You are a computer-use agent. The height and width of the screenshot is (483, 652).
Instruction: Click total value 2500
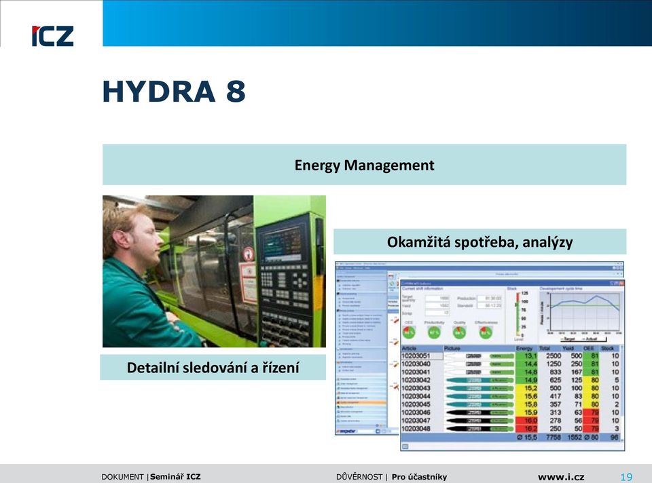(x=554, y=356)
